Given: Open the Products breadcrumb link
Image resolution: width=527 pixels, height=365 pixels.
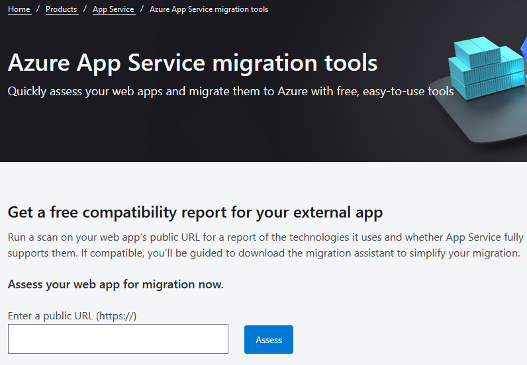Looking at the screenshot, I should click(x=62, y=9).
